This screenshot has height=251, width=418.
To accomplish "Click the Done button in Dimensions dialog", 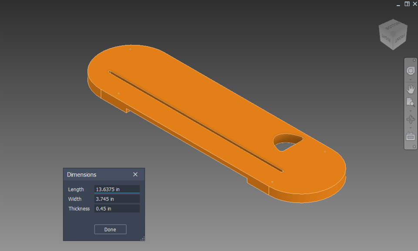I will point(110,229).
